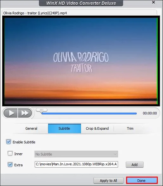Click the video preview frame

pyautogui.click(x=81, y=61)
